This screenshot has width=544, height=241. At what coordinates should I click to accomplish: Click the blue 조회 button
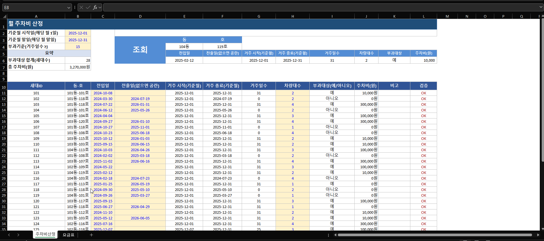140,50
